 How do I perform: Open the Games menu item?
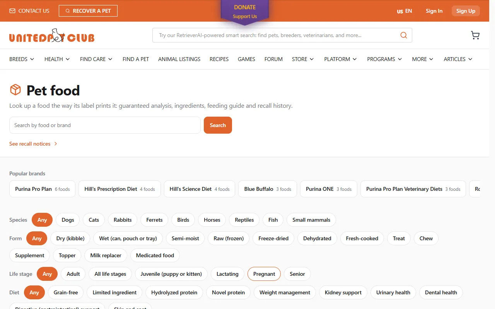[246, 59]
